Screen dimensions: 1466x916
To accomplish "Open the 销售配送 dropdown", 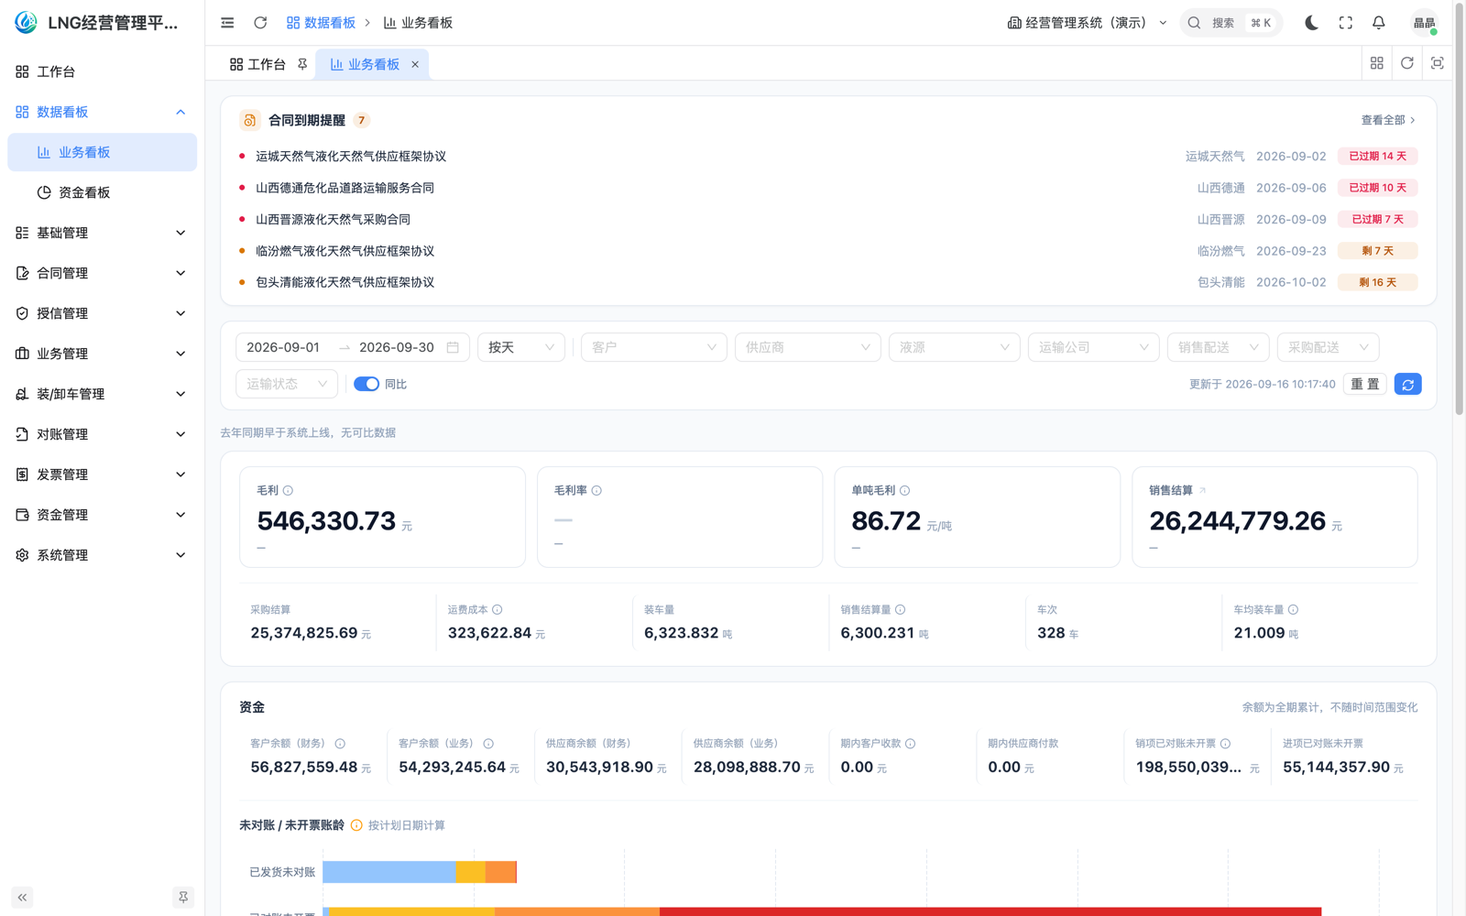I will 1219,347.
